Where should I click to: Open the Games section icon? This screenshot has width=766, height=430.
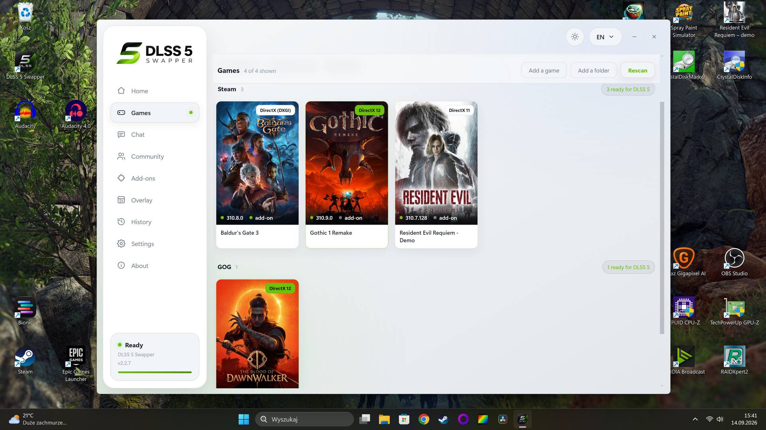click(121, 113)
